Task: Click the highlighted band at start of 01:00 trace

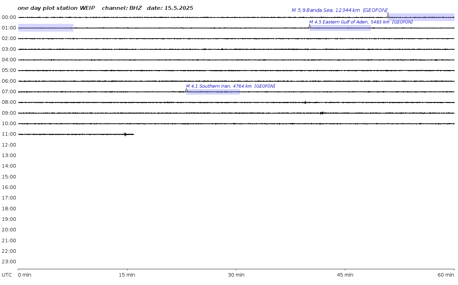Action: (x=46, y=28)
